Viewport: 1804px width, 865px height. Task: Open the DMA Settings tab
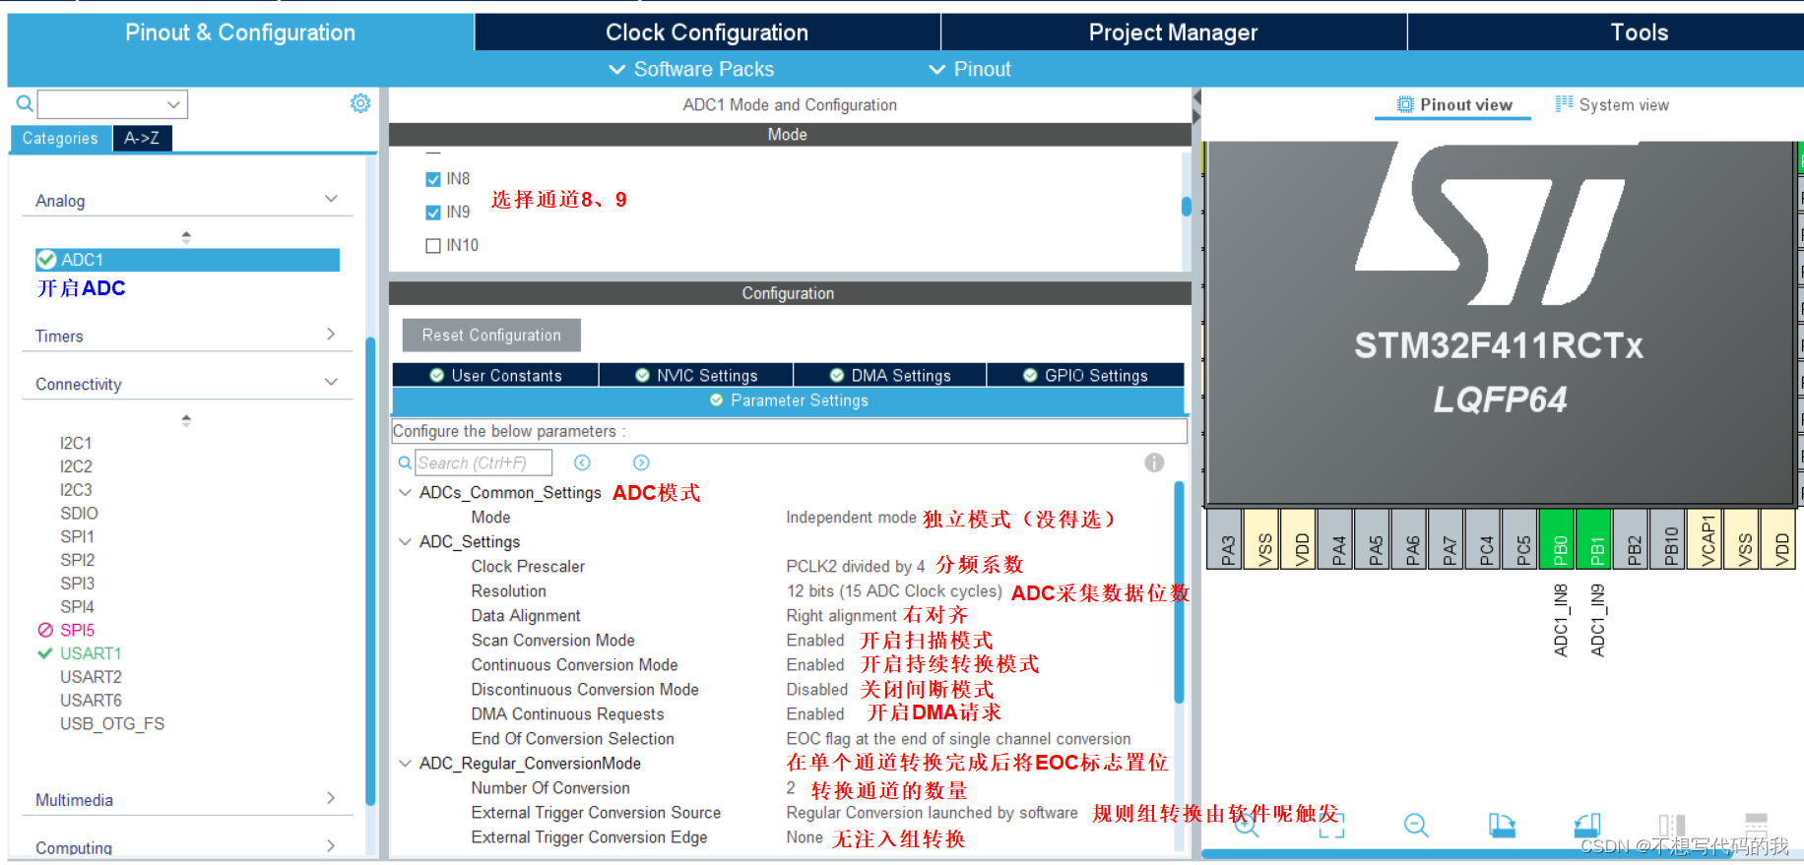(x=890, y=375)
